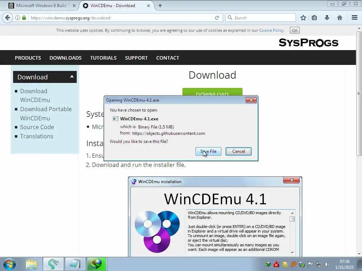The width and height of the screenshot is (362, 271).
Task: Dismiss cookie notice with OK button
Action: [x=294, y=30]
